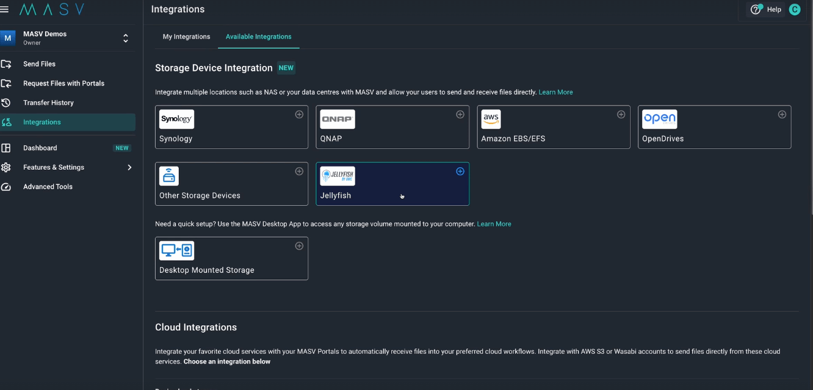Add the QNAP integration via plus icon
Screen dimensions: 813x390
click(460, 114)
